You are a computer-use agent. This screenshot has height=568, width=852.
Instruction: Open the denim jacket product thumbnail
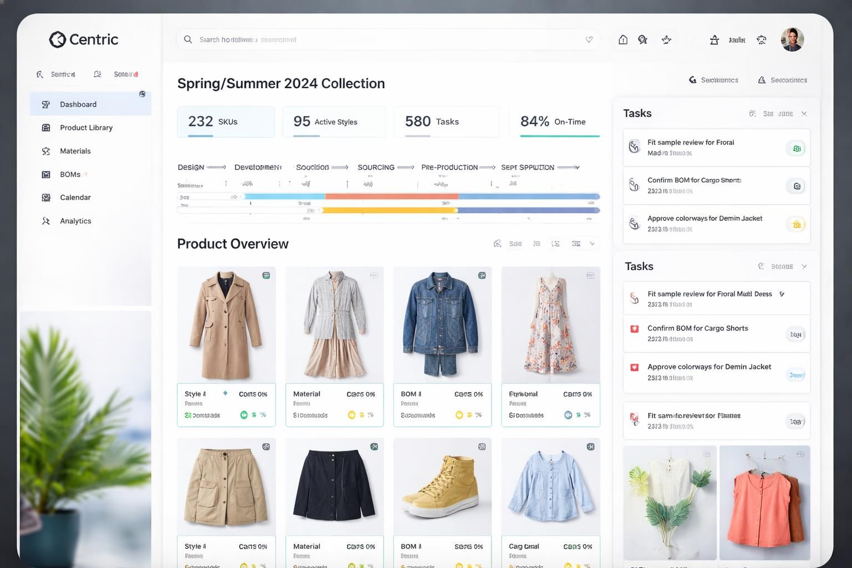click(442, 325)
